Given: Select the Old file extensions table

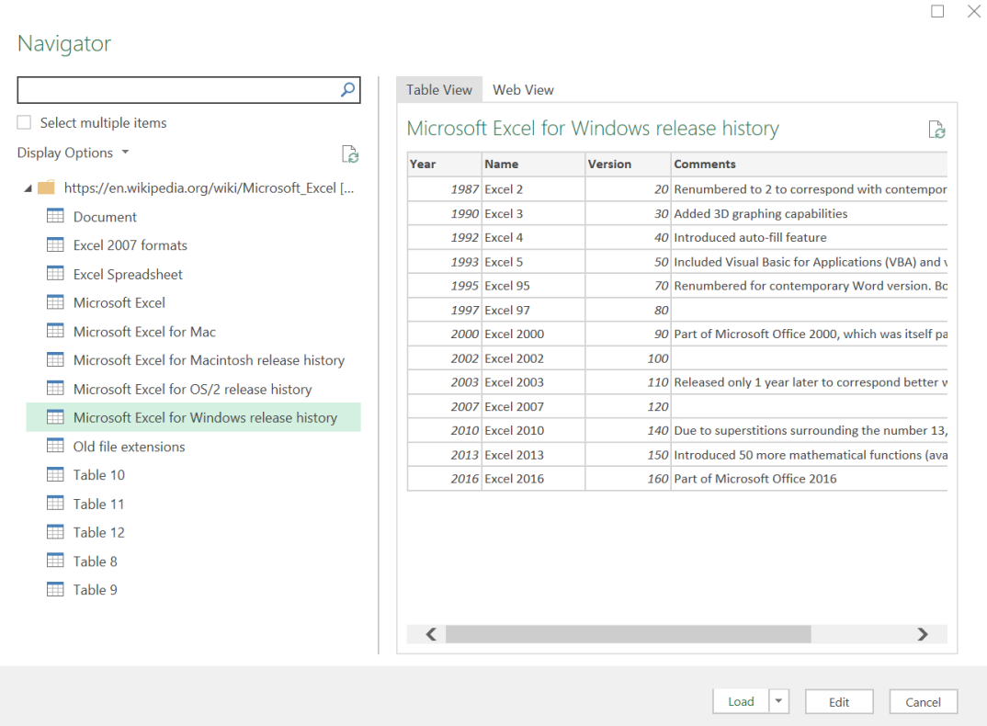Looking at the screenshot, I should coord(129,447).
